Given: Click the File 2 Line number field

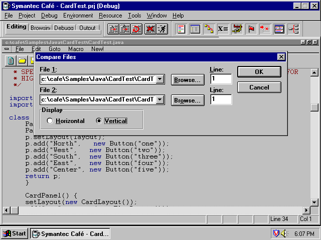Looking at the screenshot, I should click(x=221, y=99).
